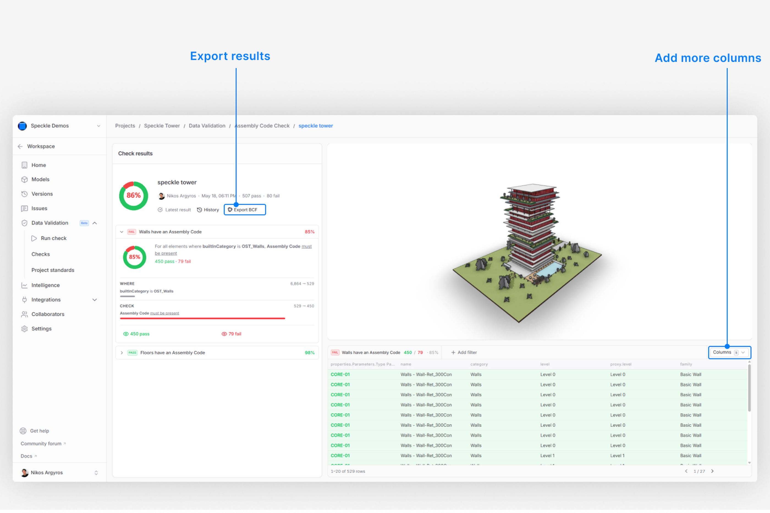Click the Projects breadcrumb link
This screenshot has width=770, height=513.
pyautogui.click(x=125, y=126)
